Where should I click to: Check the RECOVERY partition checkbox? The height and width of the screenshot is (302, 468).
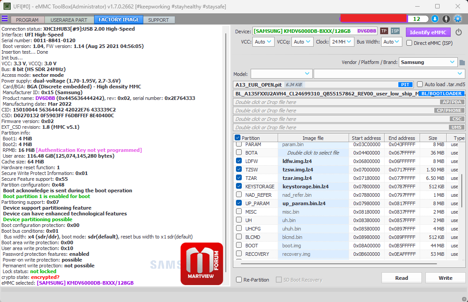(239, 254)
